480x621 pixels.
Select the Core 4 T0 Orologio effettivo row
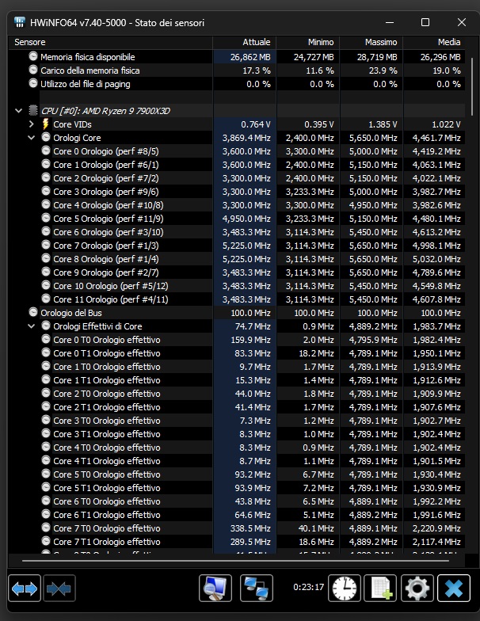point(237,447)
